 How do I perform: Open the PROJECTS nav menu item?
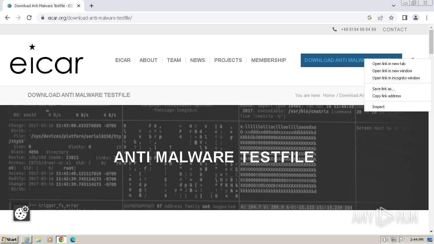tap(228, 60)
